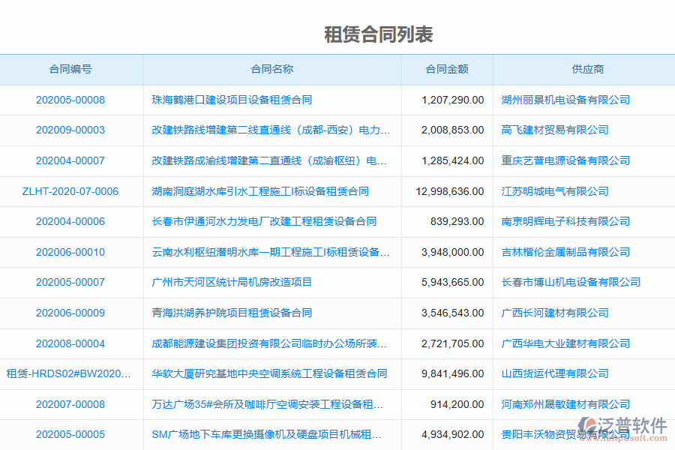Open contract number 202005-00005
This screenshot has height=450, width=675.
click(x=71, y=434)
